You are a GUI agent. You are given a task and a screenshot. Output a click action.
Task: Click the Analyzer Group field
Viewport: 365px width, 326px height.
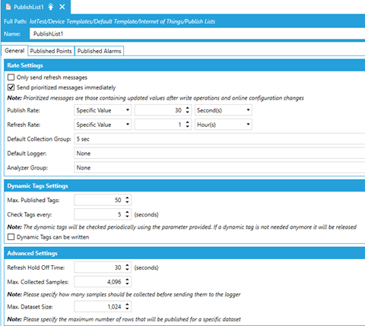pos(220,168)
